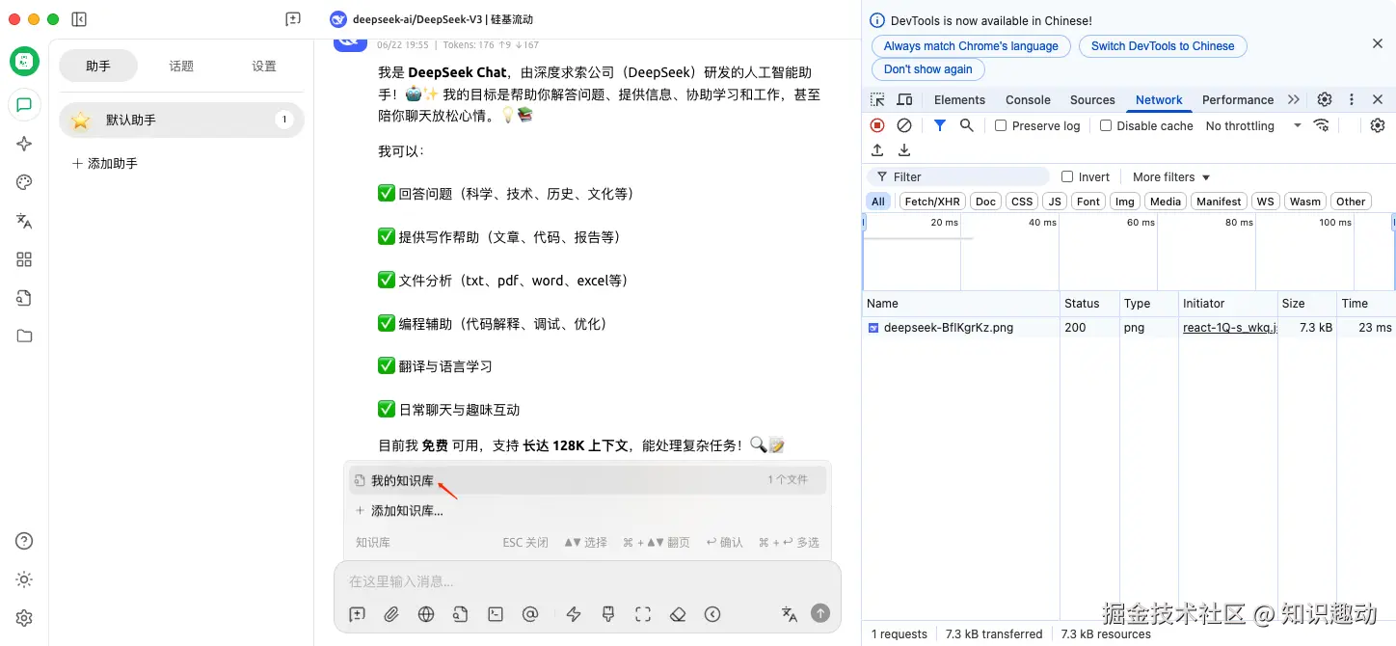This screenshot has width=1396, height=646.
Task: Open the four-squares mini apps icon in the sidebar
Action: pyautogui.click(x=24, y=259)
